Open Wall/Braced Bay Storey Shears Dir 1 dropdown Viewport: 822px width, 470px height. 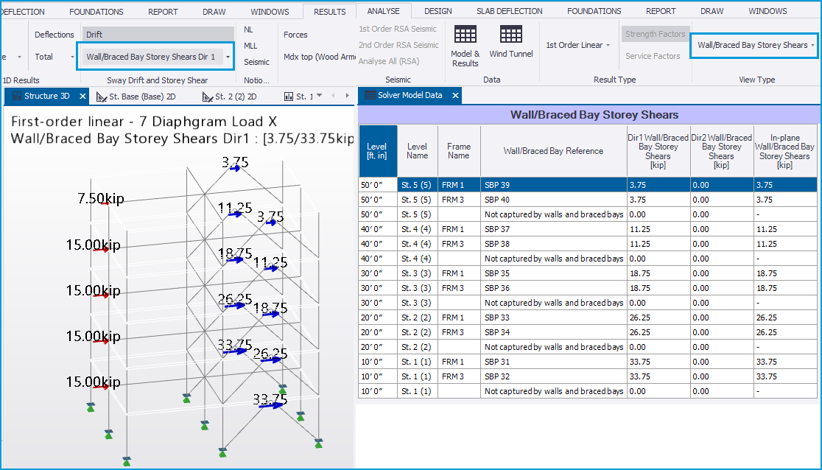coord(228,57)
